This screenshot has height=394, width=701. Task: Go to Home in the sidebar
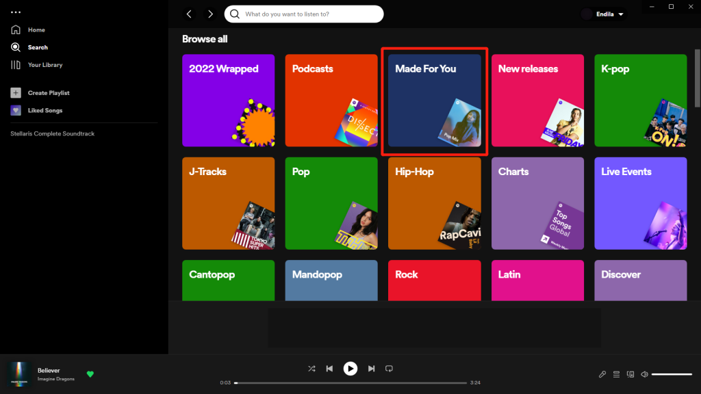pyautogui.click(x=27, y=30)
